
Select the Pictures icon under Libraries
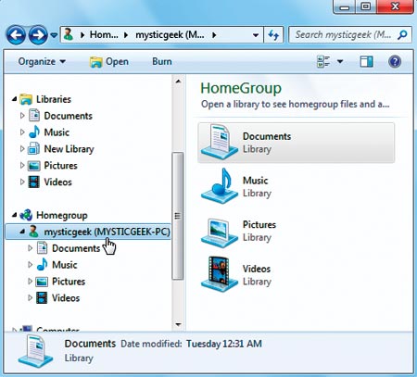tap(34, 166)
